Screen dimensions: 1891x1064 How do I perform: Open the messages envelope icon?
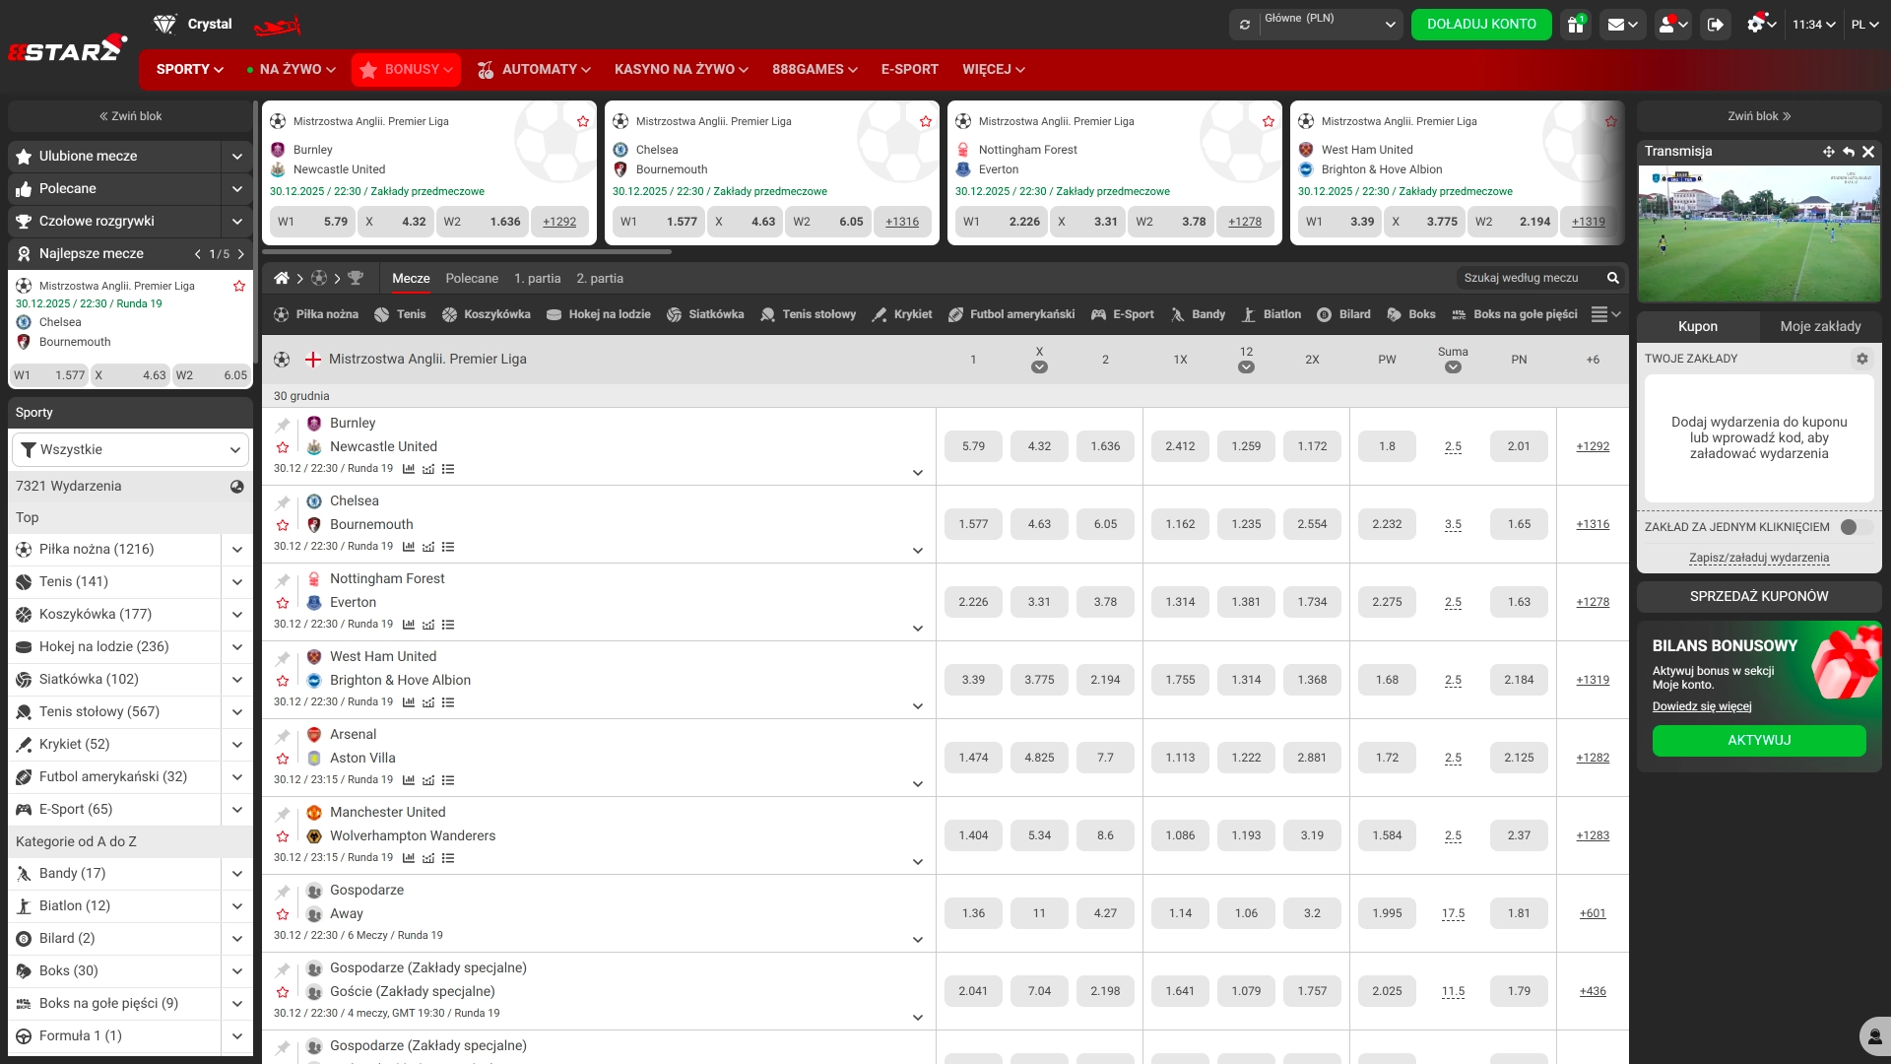(x=1622, y=25)
